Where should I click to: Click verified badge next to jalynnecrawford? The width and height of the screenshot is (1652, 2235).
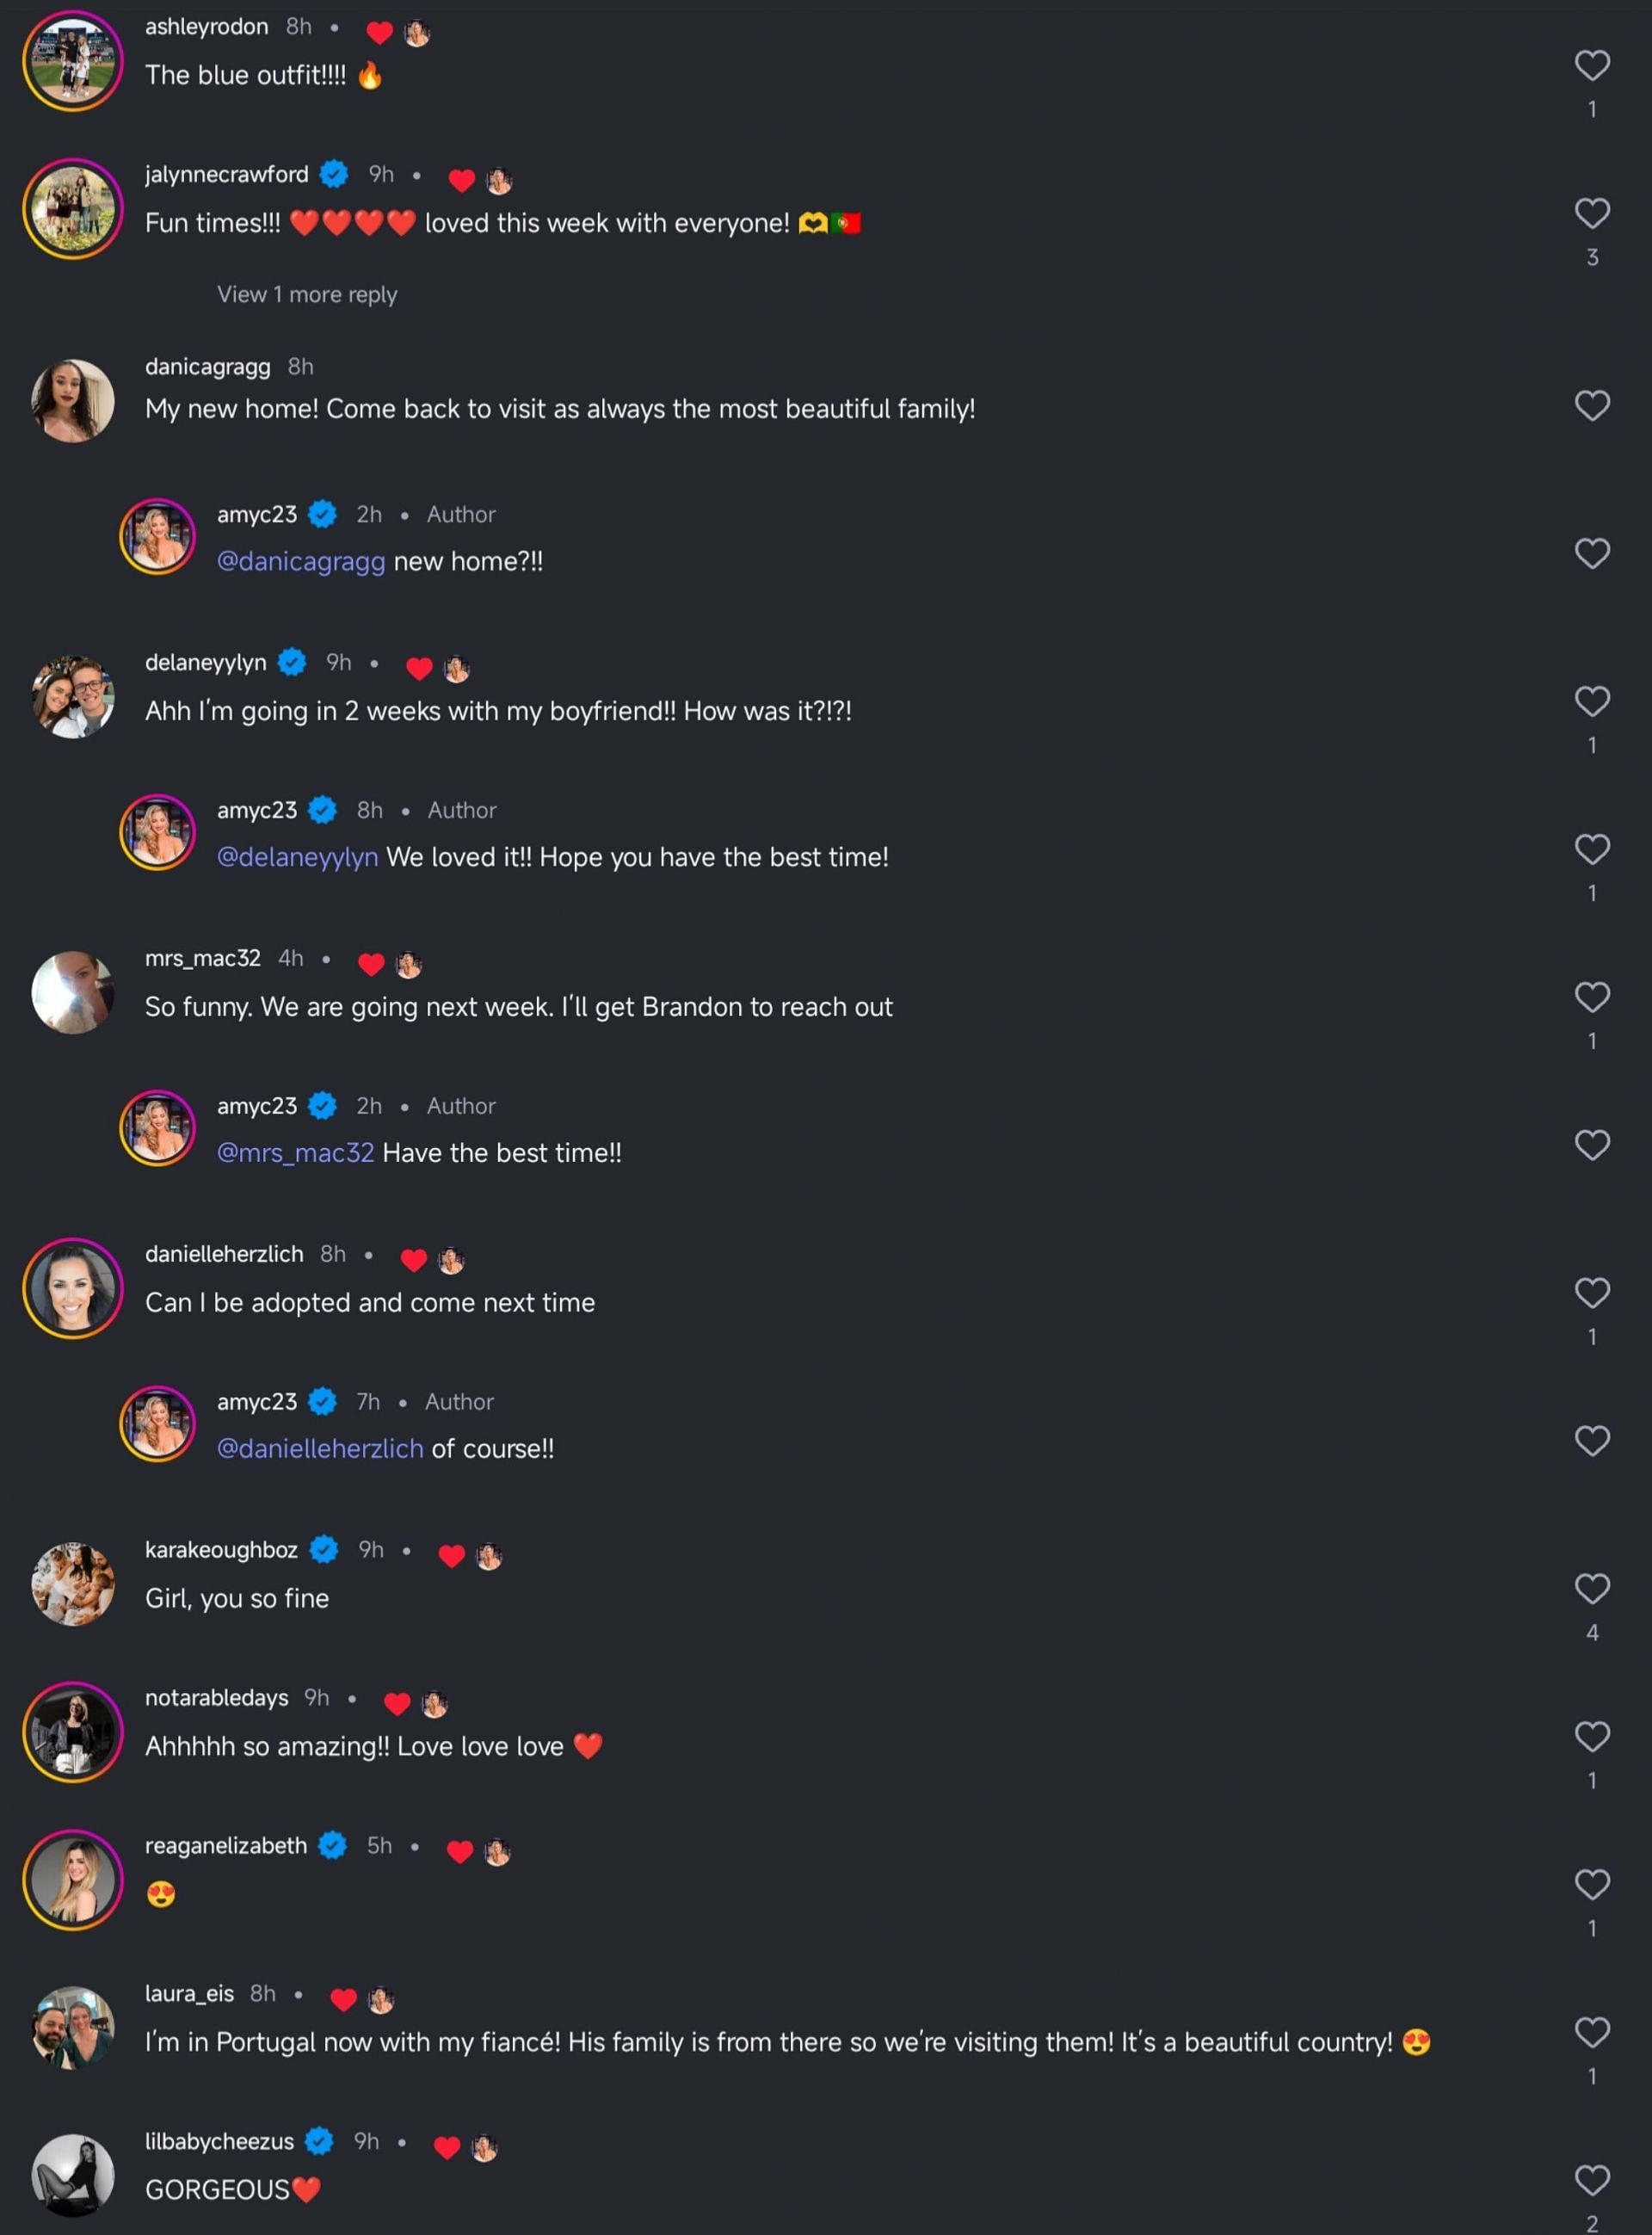pyautogui.click(x=334, y=174)
